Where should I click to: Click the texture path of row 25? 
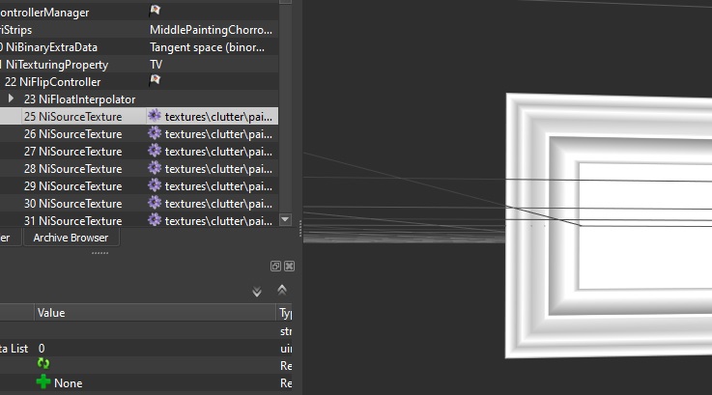(218, 117)
